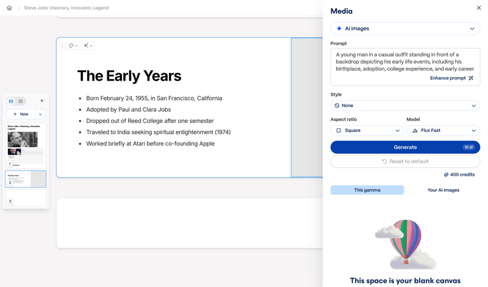Click the None style icon
This screenshot has height=287, width=488.
click(x=337, y=106)
